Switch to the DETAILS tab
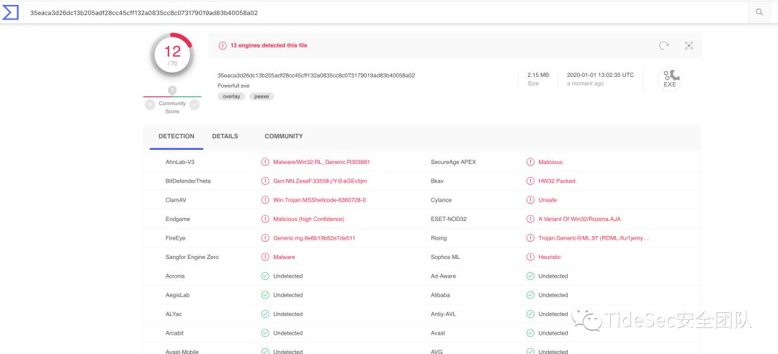This screenshot has height=354, width=778. tap(225, 136)
